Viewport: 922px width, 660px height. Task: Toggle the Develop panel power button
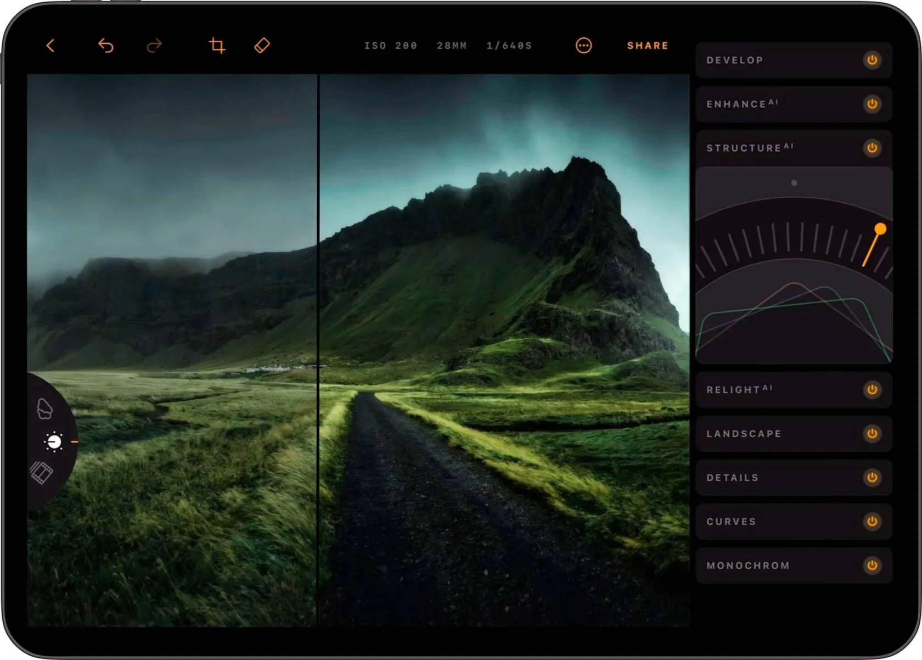(872, 60)
